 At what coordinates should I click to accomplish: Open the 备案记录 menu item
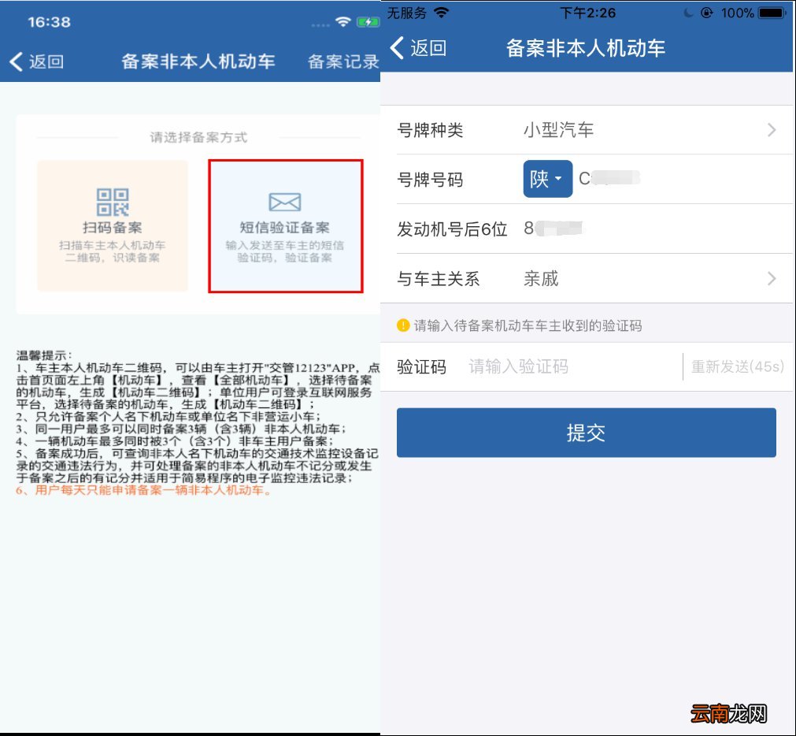coord(342,61)
